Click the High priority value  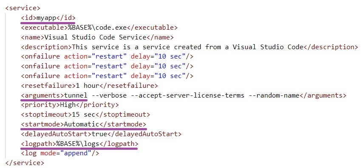[x=68, y=105]
